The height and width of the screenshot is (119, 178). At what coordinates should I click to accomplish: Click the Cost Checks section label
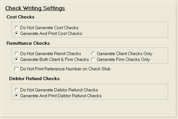pos(21,17)
